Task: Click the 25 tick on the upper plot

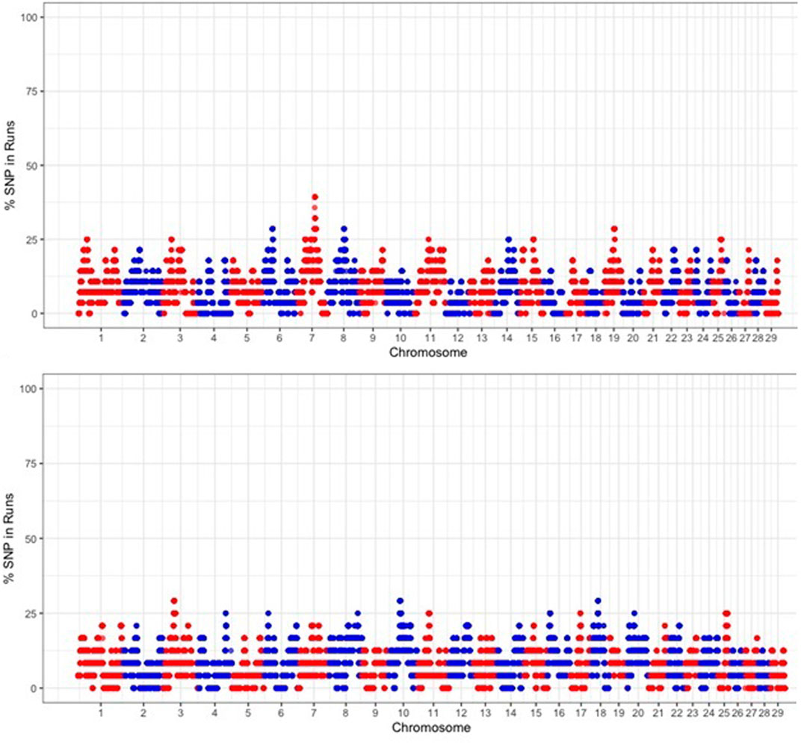Action: click(31, 240)
